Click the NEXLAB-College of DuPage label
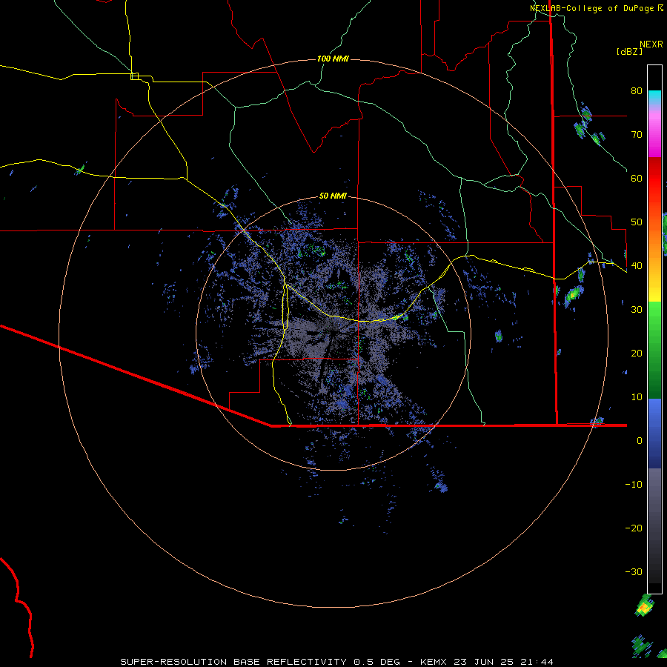The height and width of the screenshot is (667, 667). click(596, 8)
